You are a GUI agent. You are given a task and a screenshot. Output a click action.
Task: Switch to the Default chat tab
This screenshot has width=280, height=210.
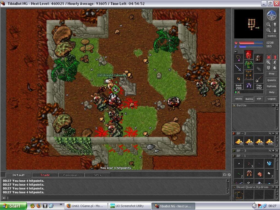point(19,175)
